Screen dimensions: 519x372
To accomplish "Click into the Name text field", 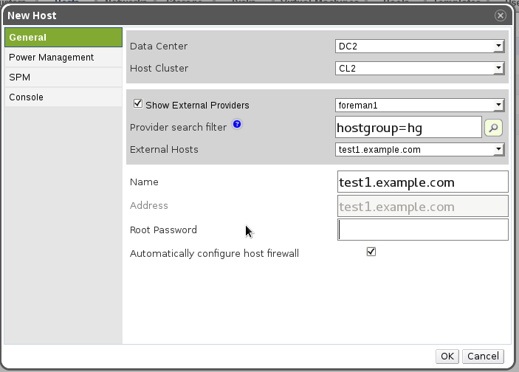I will click(422, 182).
